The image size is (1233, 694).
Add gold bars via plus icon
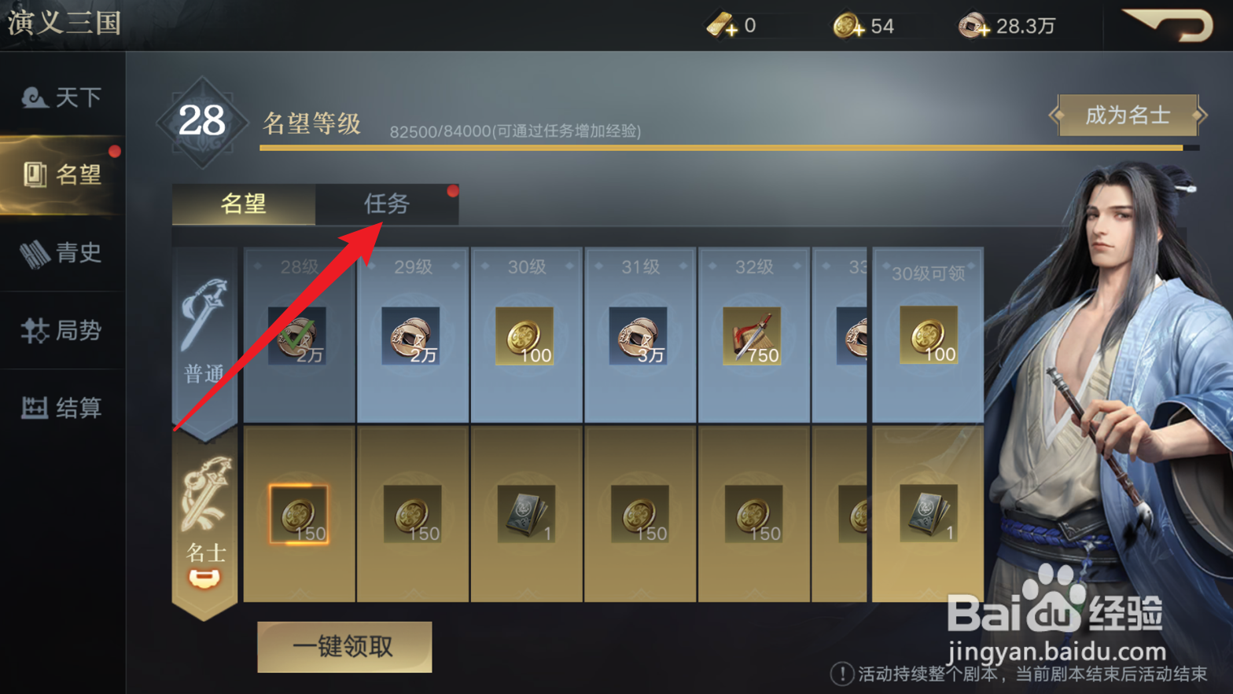pyautogui.click(x=721, y=26)
